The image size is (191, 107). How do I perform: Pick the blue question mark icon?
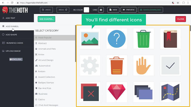point(117,39)
